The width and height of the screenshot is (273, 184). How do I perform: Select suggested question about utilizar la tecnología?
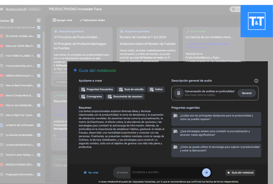click(216, 150)
